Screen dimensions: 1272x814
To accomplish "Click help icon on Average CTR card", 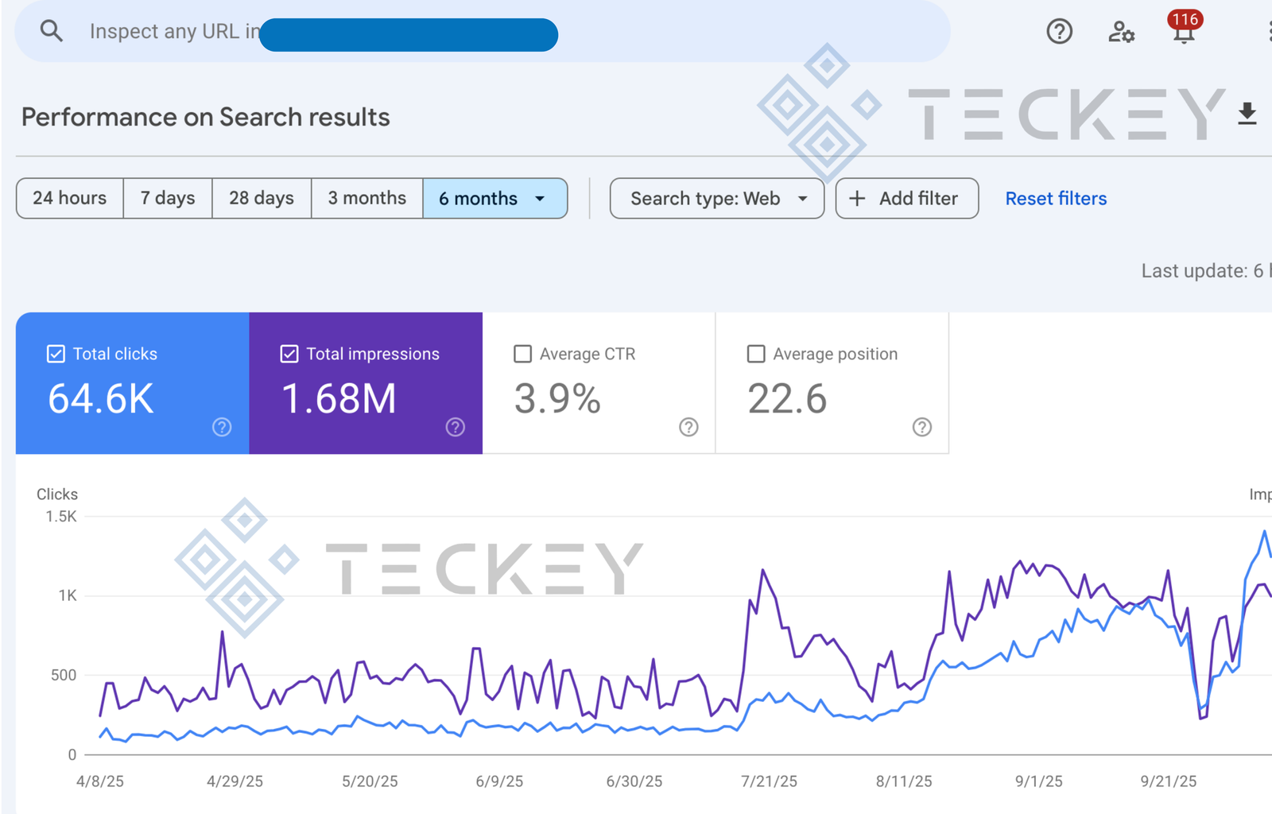I will [x=688, y=428].
